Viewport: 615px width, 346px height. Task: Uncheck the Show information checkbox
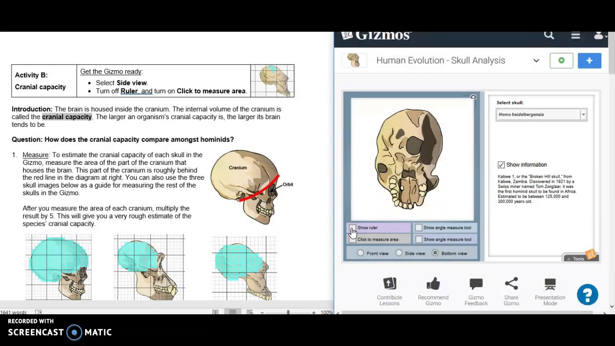[501, 165]
